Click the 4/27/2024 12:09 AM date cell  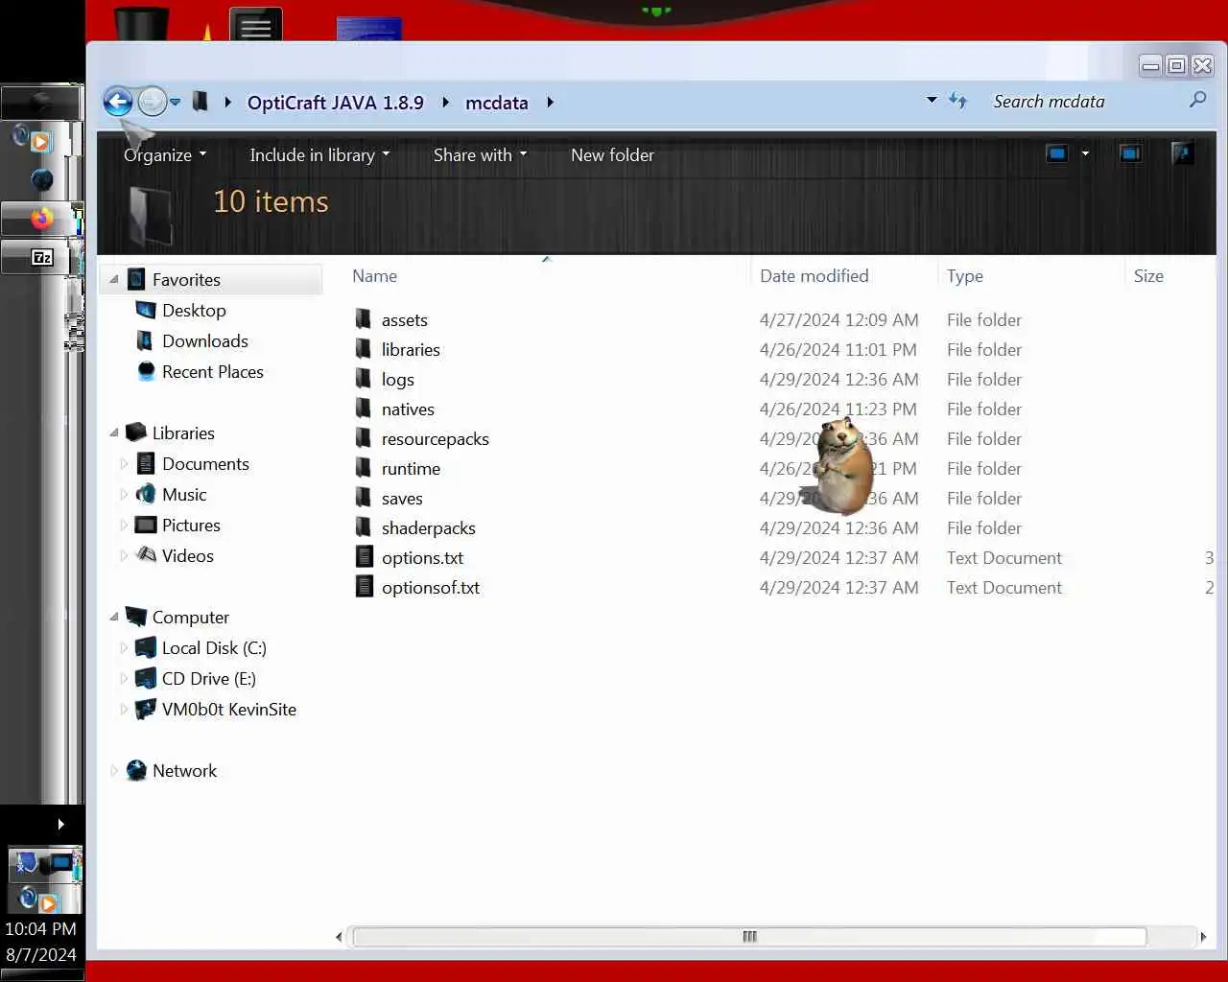pyautogui.click(x=838, y=319)
